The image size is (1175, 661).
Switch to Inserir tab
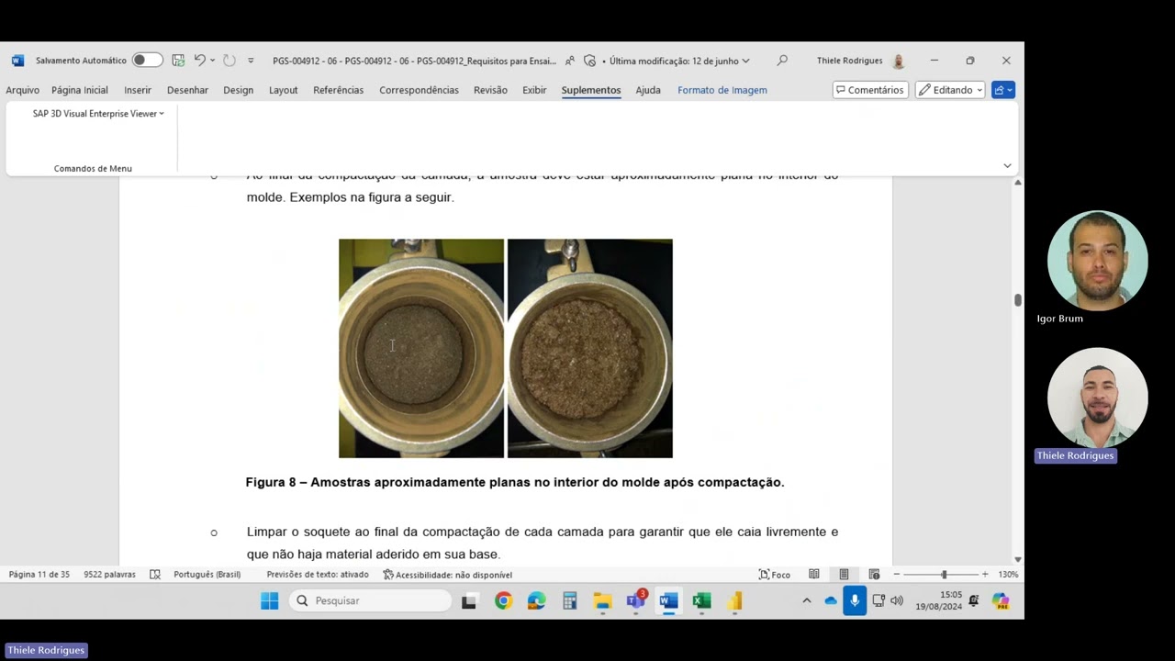coord(138,90)
